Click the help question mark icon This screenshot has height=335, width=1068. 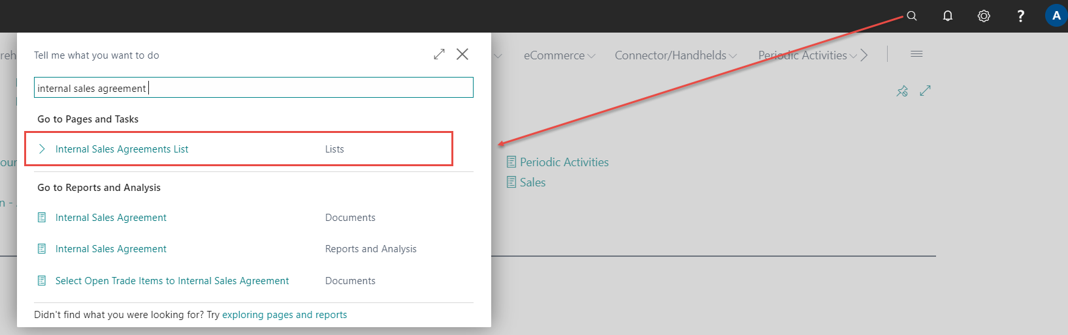[1020, 16]
